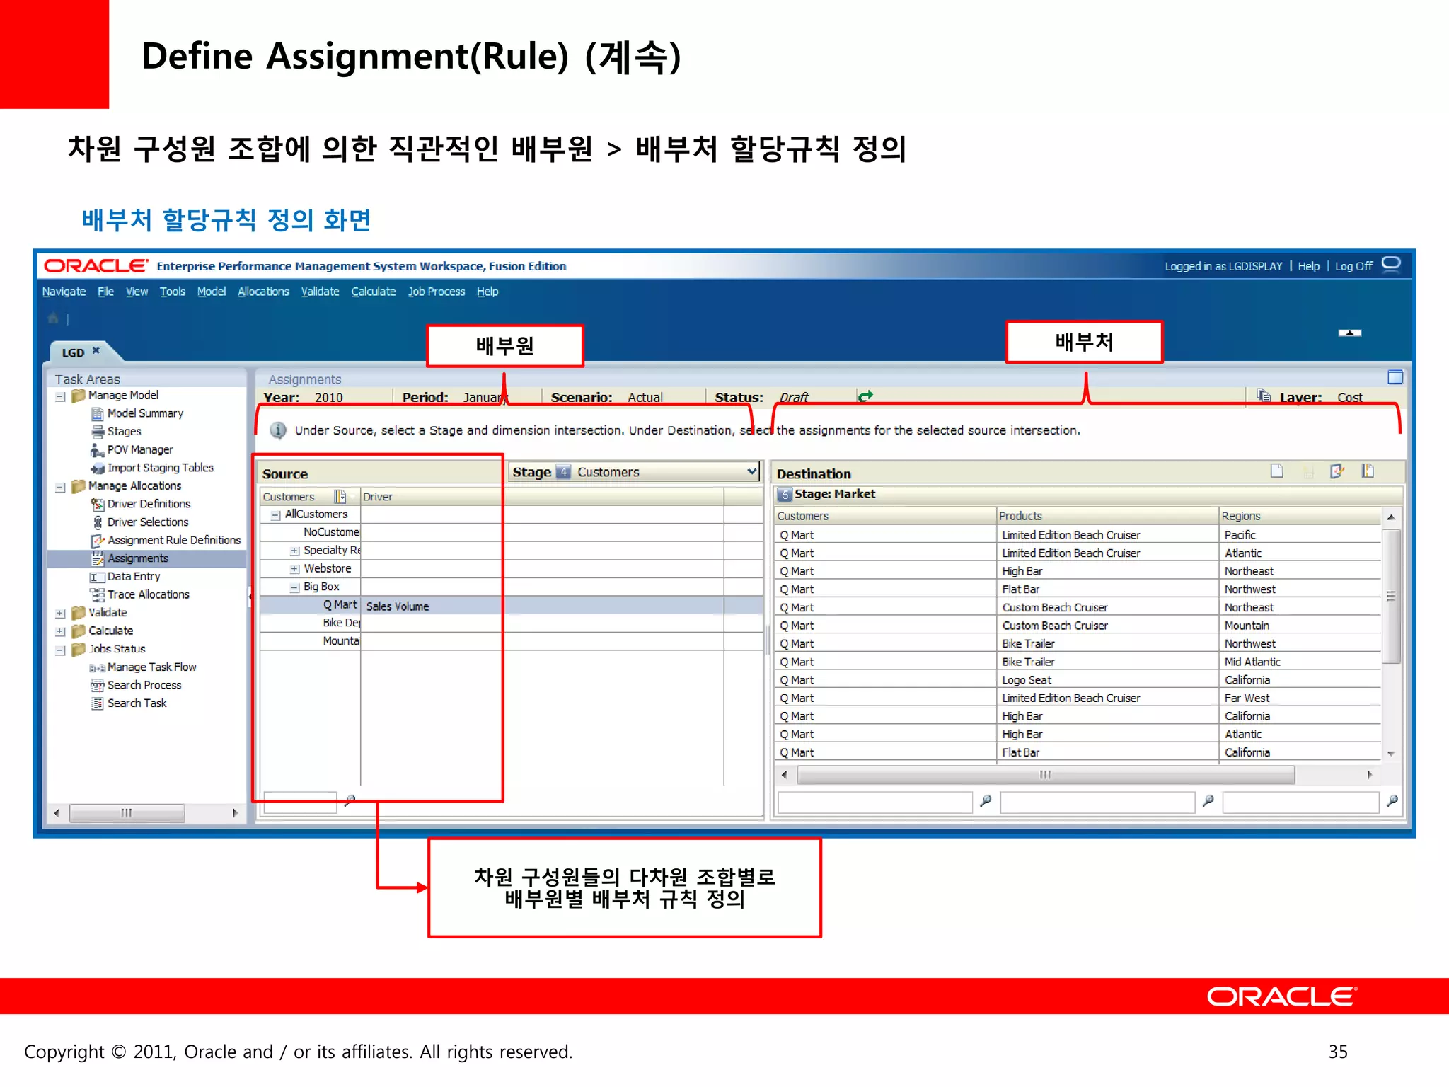The height and width of the screenshot is (1087, 1449).
Task: Click the Task Areas horizontal scrollbar thumb
Action: [x=127, y=813]
